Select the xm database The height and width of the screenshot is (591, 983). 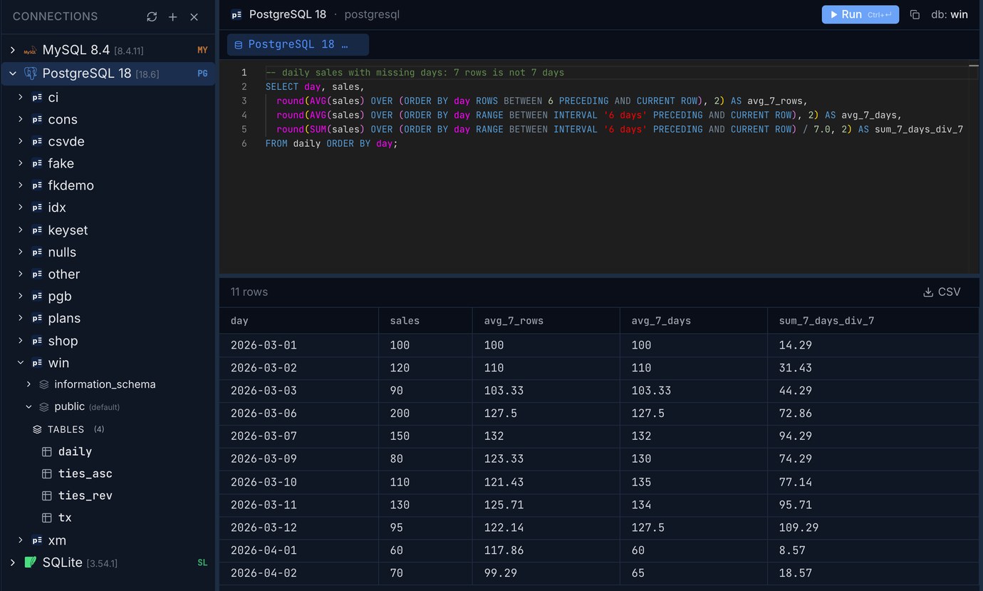coord(57,540)
